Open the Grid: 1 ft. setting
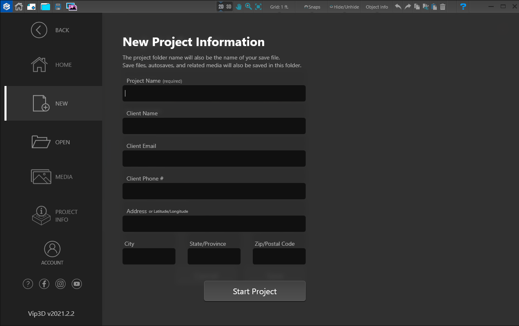 tap(280, 7)
